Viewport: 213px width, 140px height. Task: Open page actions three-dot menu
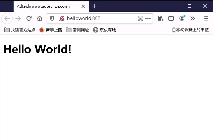pyautogui.click(x=148, y=18)
